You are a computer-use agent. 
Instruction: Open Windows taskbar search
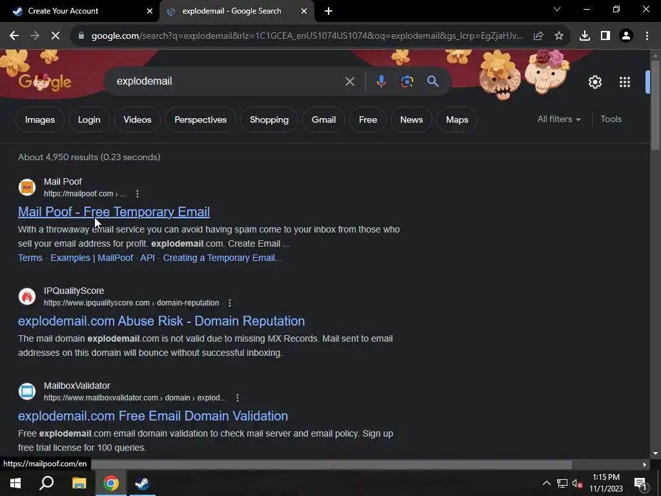[46, 483]
